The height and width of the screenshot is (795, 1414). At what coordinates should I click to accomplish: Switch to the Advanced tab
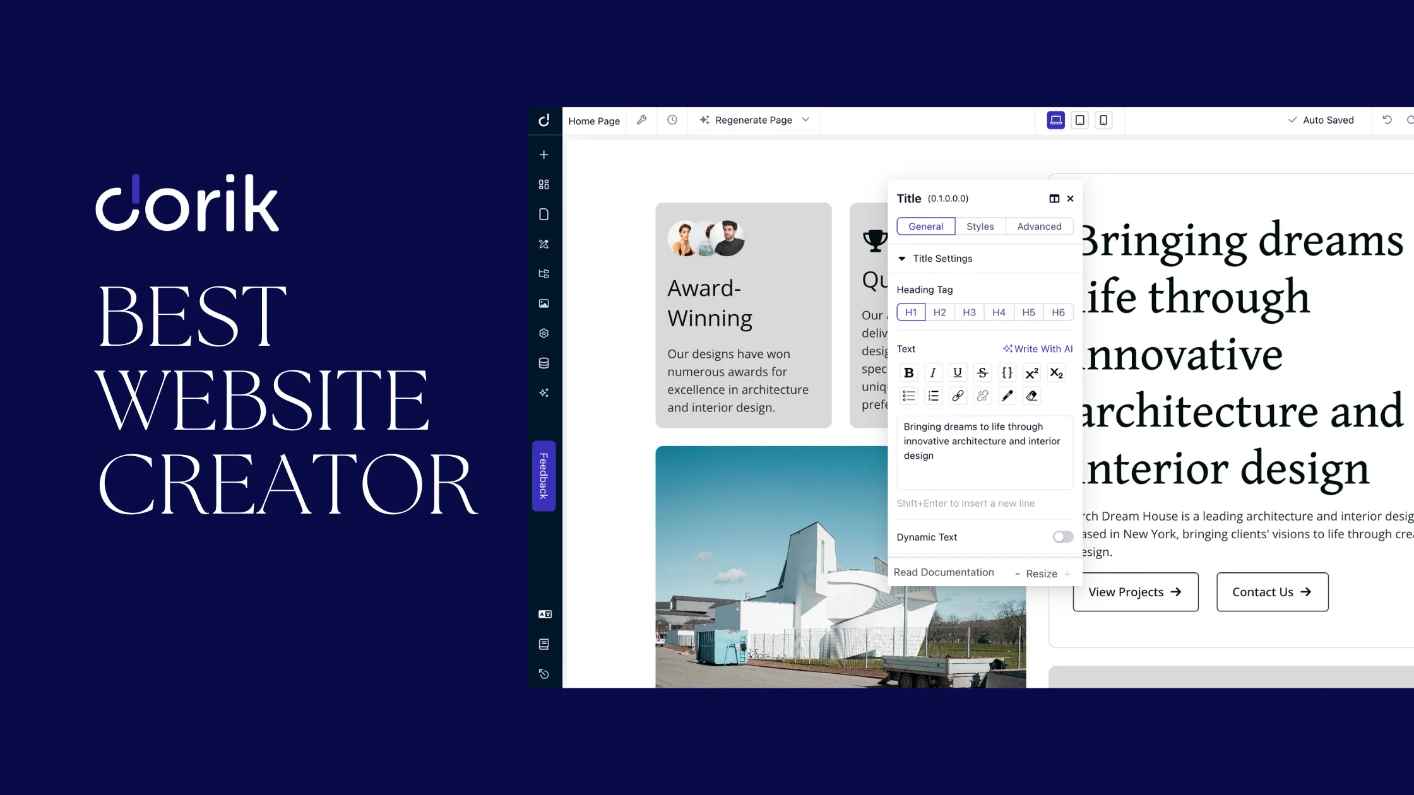(x=1039, y=226)
